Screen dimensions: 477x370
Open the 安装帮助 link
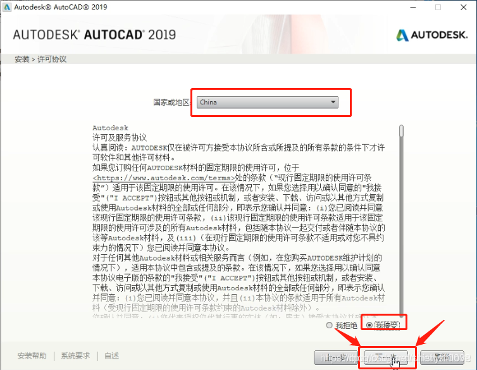click(x=32, y=355)
